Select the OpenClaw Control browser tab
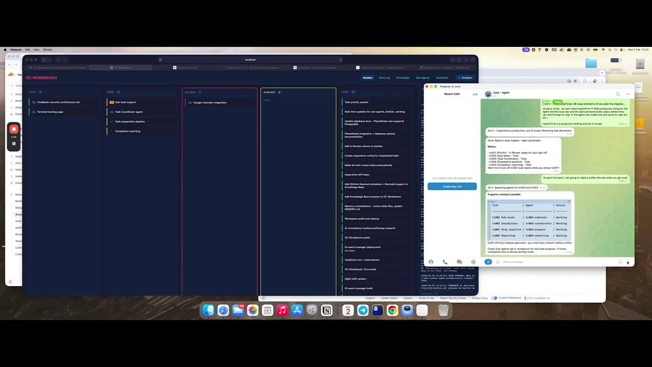This screenshot has width=652, height=367. [x=186, y=67]
